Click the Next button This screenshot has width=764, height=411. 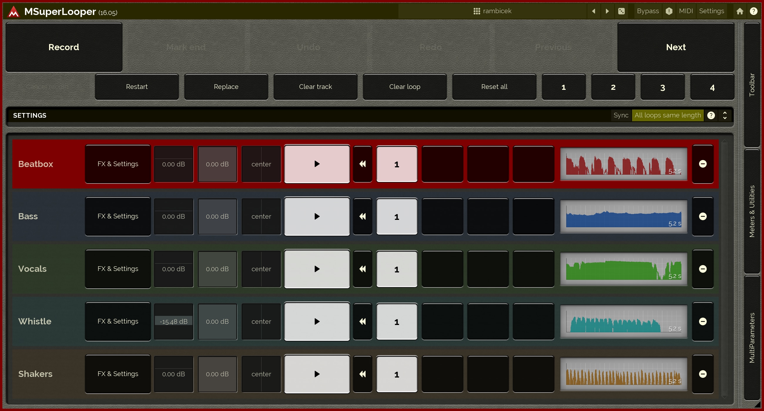[x=676, y=47]
